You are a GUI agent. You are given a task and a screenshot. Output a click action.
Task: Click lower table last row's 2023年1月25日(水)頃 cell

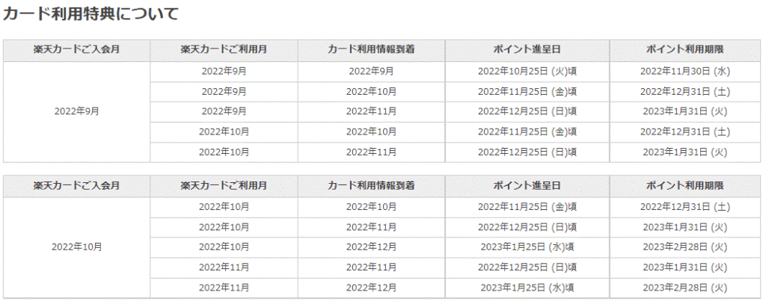(527, 287)
